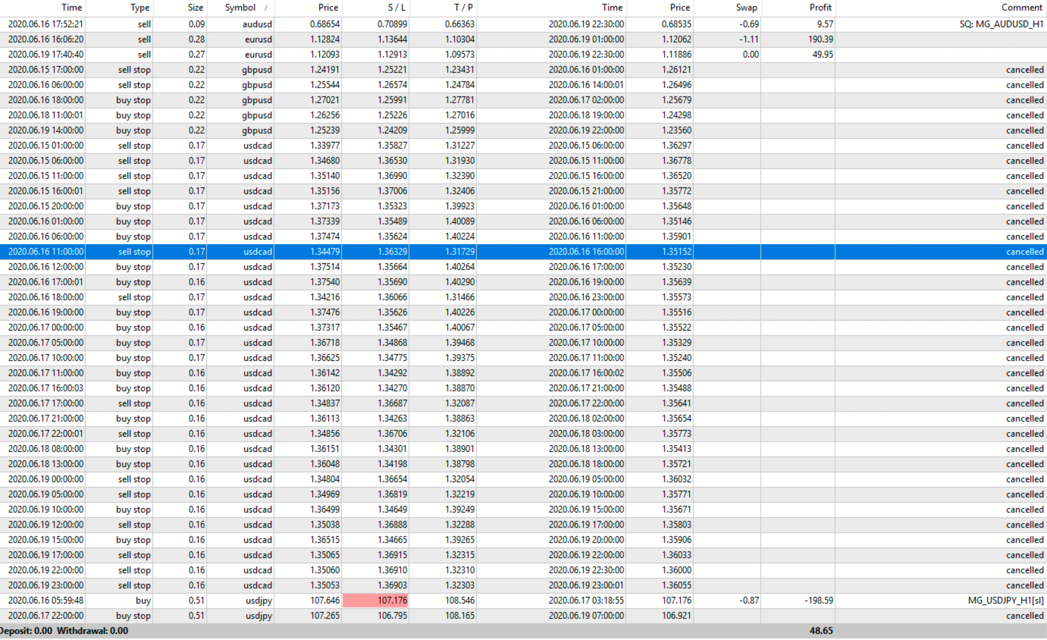Select the eurusd row with profit 49.95
1047x640 pixels.
[x=258, y=55]
